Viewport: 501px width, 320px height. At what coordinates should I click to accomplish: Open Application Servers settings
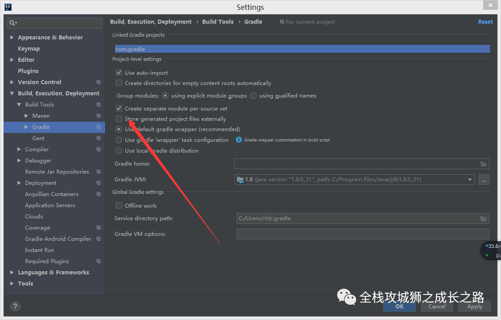click(x=50, y=205)
